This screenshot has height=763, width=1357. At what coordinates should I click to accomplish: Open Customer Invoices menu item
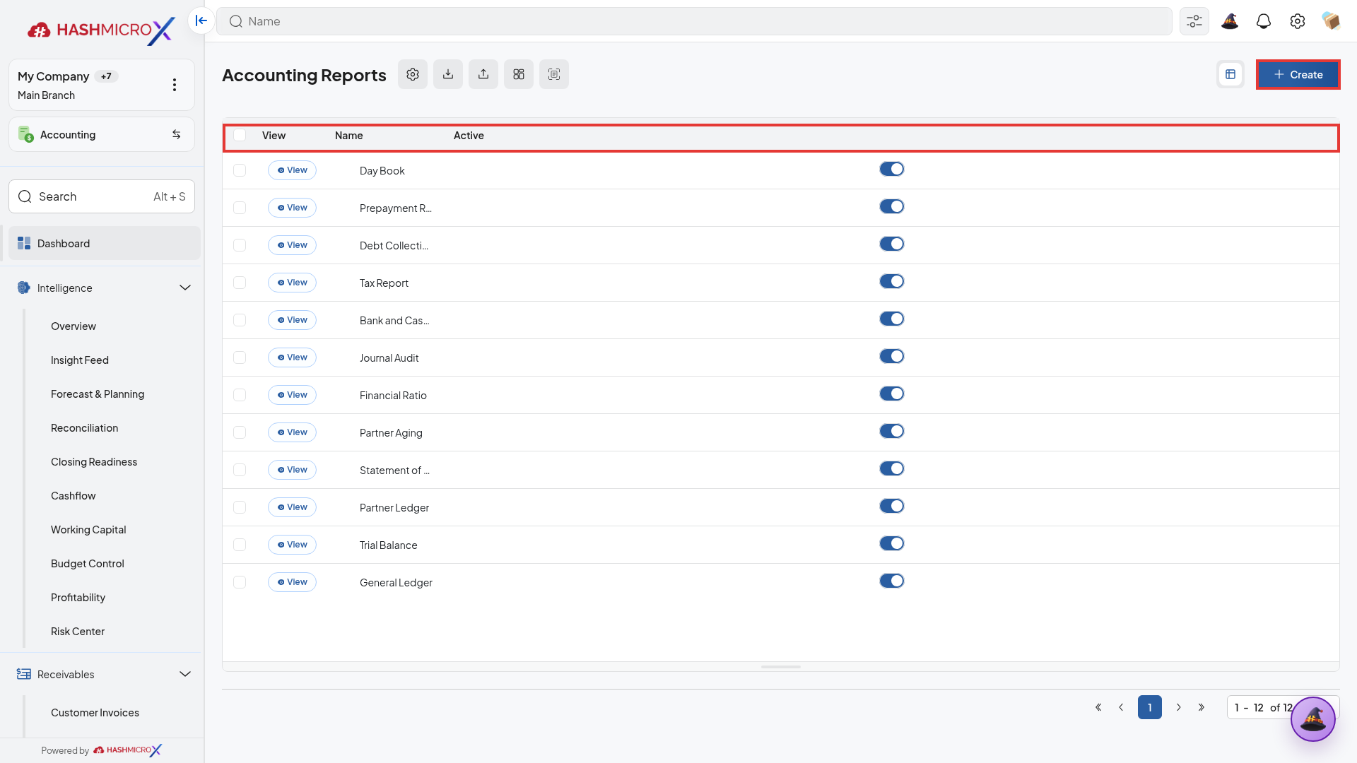coord(95,713)
